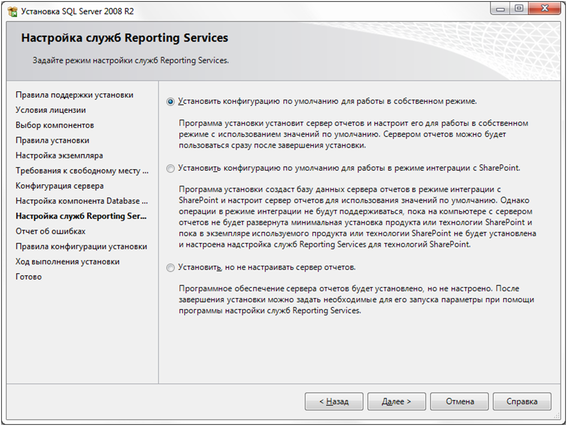The width and height of the screenshot is (567, 426).
Task: Click the SQL Server setup title bar icon
Action: (x=12, y=11)
